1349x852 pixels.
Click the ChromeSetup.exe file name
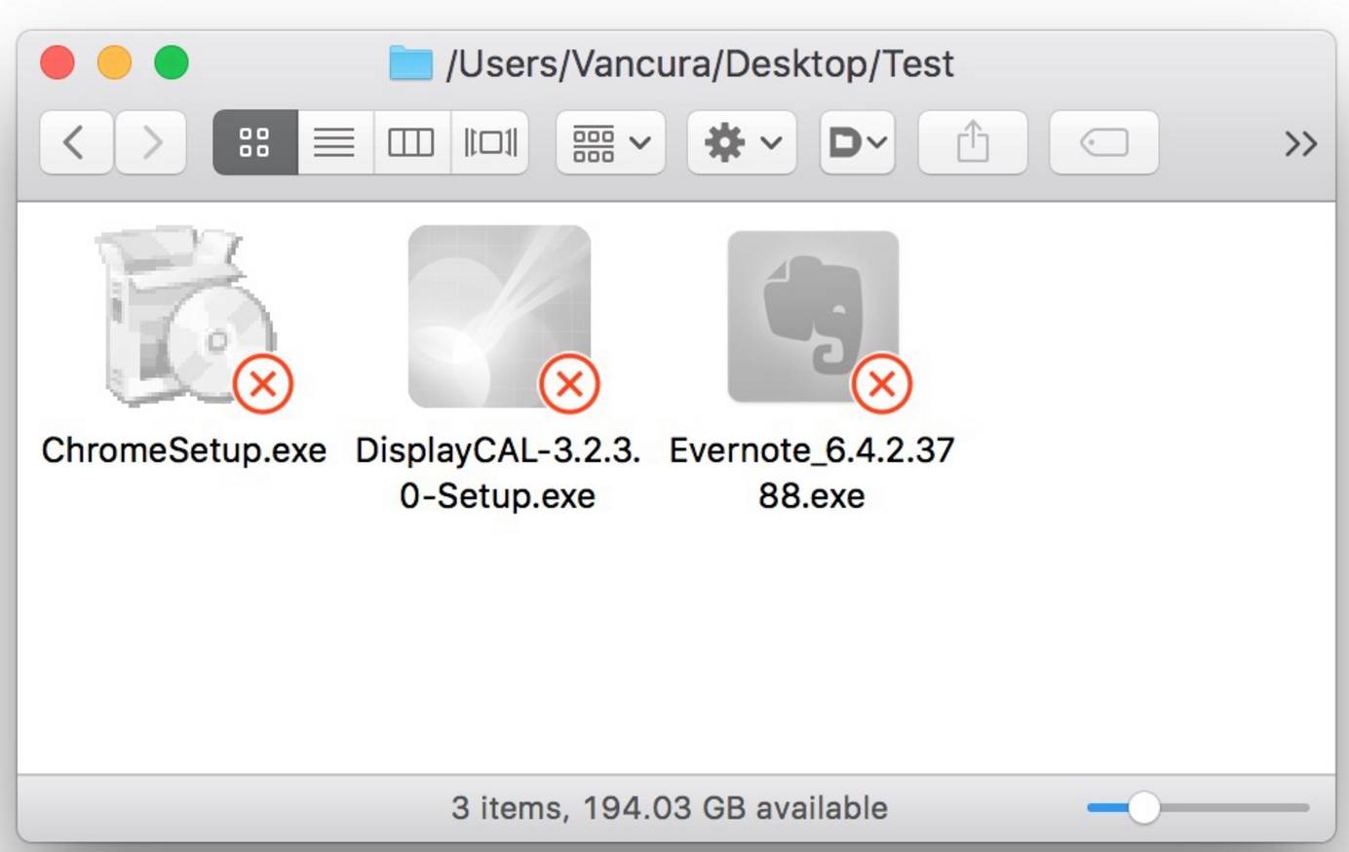click(184, 450)
